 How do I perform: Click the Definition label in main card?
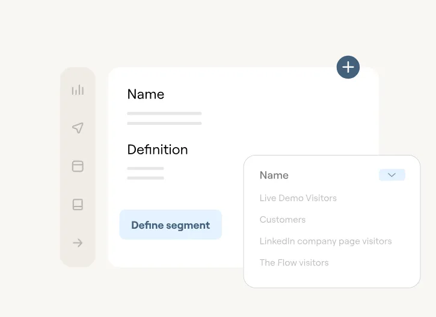pos(158,149)
